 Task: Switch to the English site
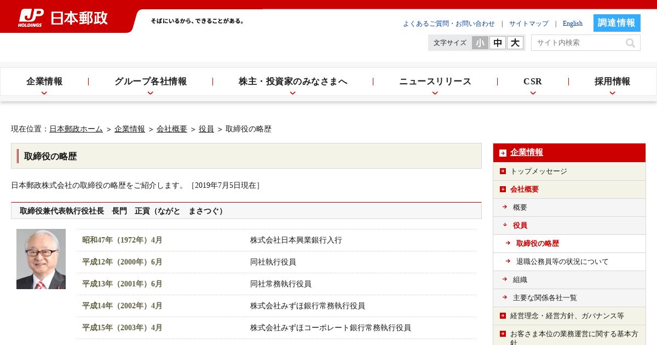coord(573,24)
